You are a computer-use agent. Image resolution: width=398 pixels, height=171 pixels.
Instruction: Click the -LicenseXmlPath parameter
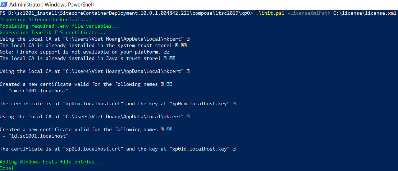309,13
